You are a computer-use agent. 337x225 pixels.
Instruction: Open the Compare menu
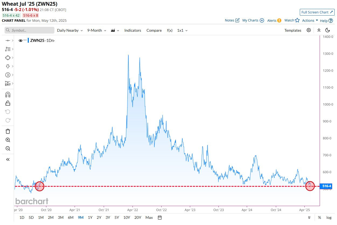154,30
